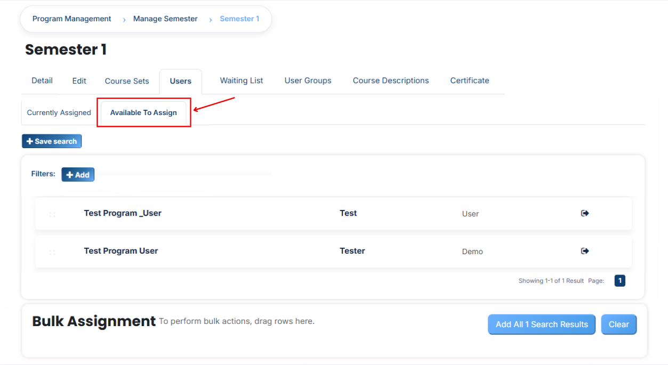
Task: Switch to User Groups tab
Action: point(308,80)
